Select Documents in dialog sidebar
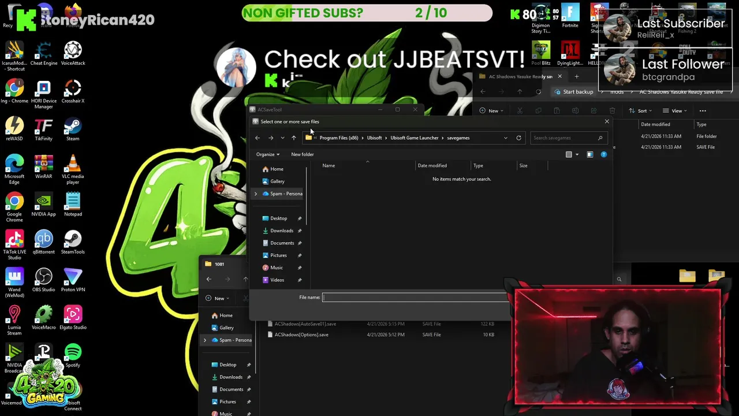The width and height of the screenshot is (739, 416). (282, 243)
